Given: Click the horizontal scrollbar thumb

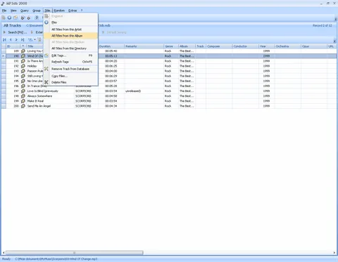Looking at the screenshot, I should pyautogui.click(x=75, y=253).
